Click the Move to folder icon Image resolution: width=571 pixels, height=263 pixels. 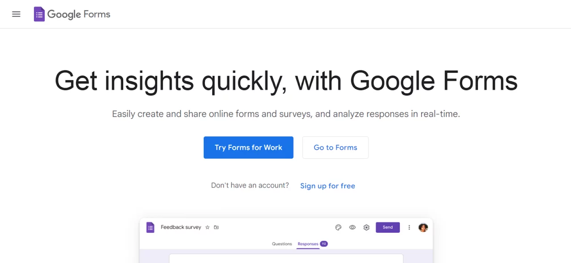(216, 227)
